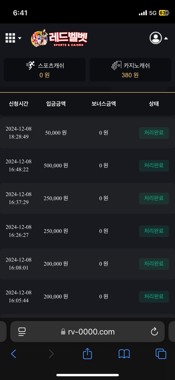Open the Safari tab switcher icon
This screenshot has height=380, width=175.
(x=160, y=354)
